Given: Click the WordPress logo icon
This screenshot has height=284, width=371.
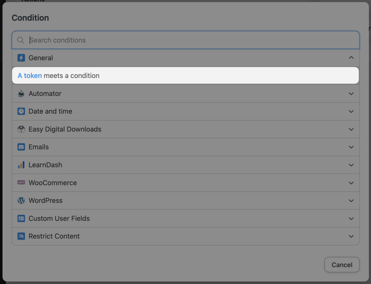Looking at the screenshot, I should tap(21, 201).
